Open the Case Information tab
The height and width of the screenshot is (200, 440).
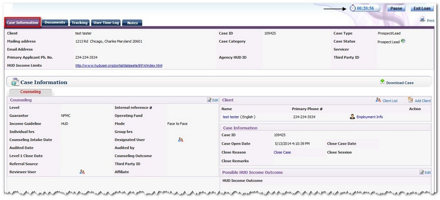click(x=23, y=22)
